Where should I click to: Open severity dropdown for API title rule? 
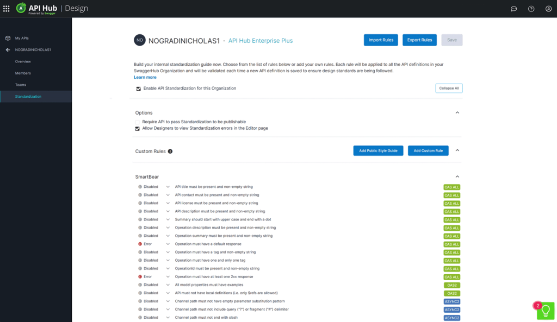click(x=168, y=187)
